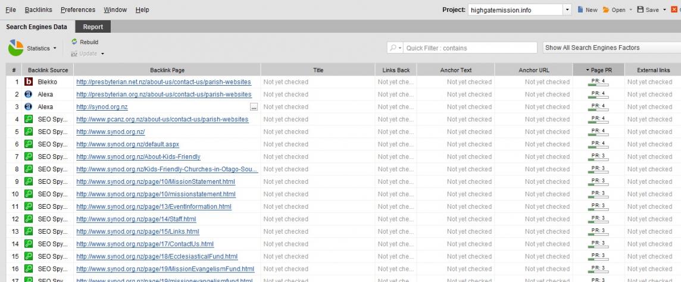The image size is (681, 282).
Task: Open the presbyterian.net.nz parish-websites link
Action: click(164, 82)
